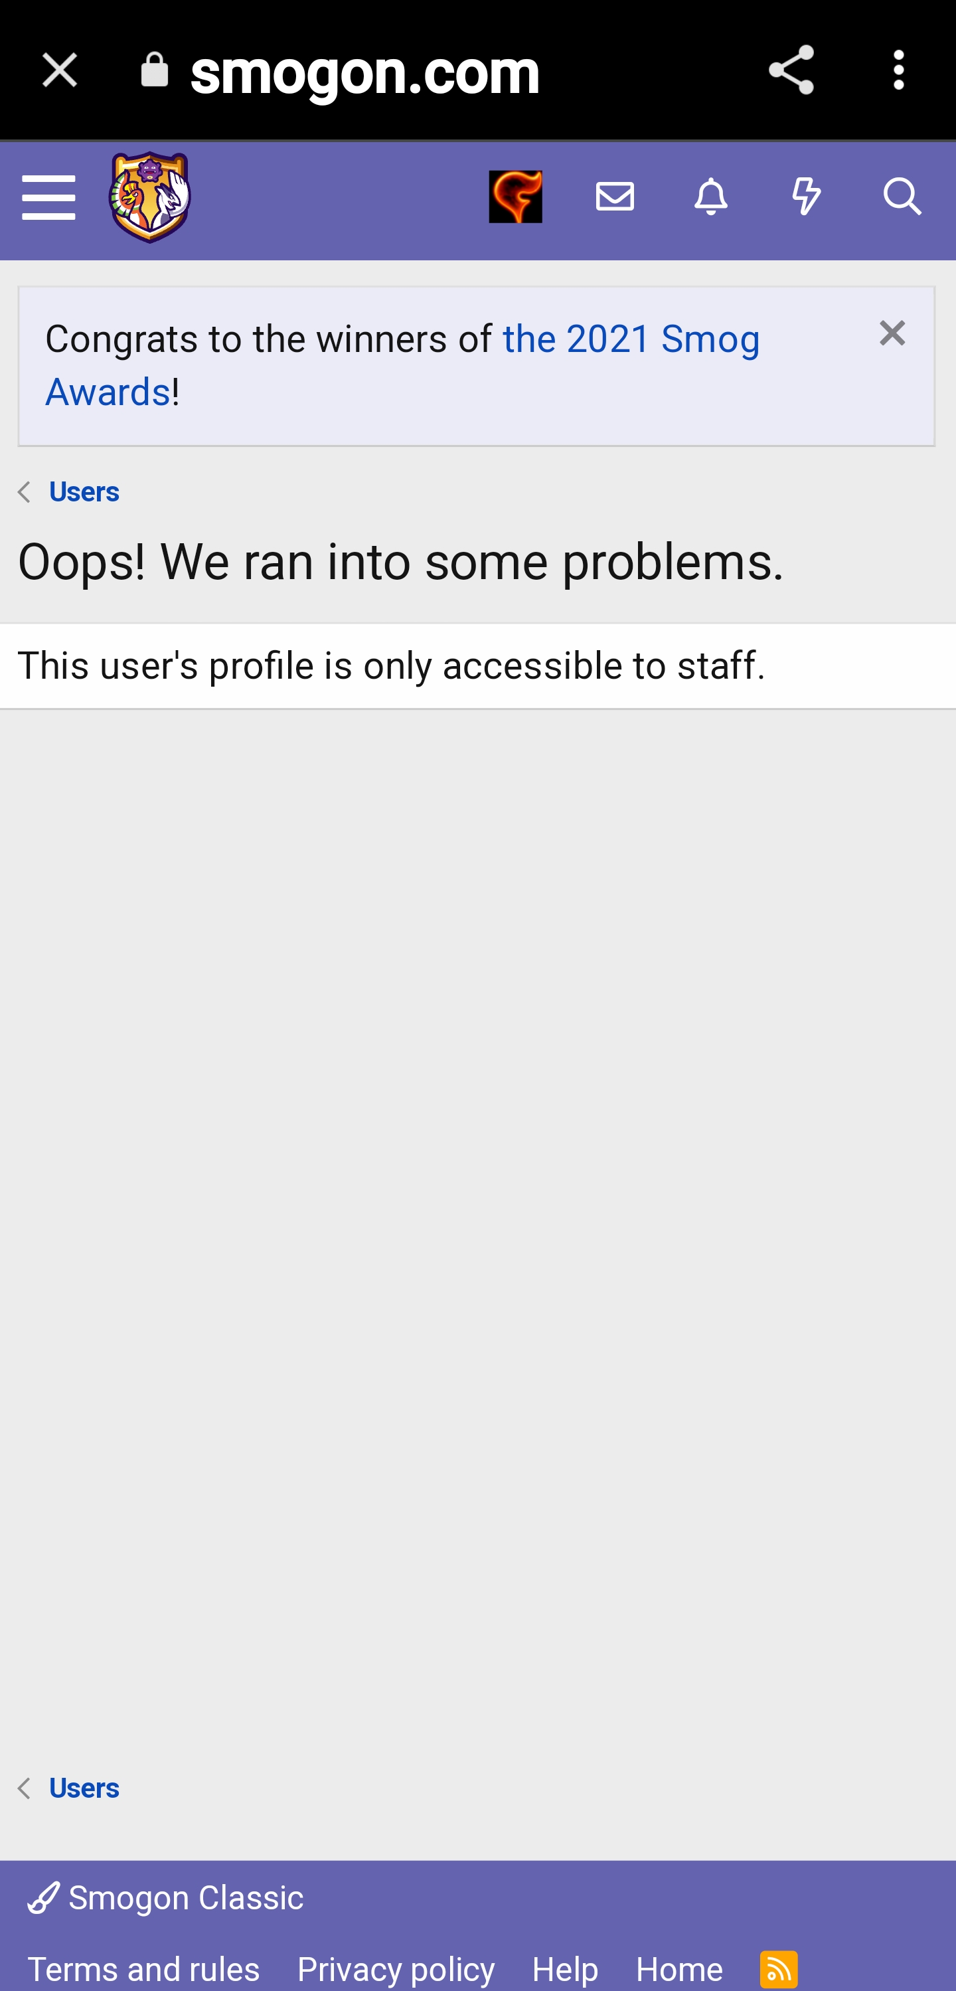Go to top Users breadcrumb
This screenshot has height=1991, width=956.
tap(84, 491)
